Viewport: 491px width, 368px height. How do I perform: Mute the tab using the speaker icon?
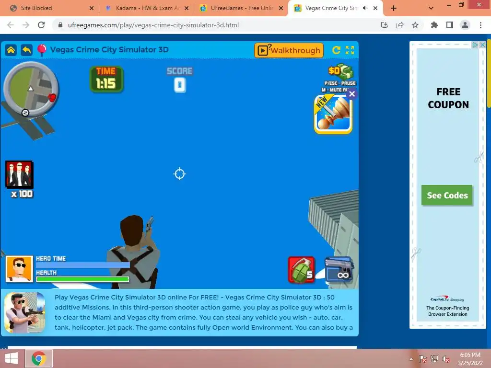(x=365, y=8)
